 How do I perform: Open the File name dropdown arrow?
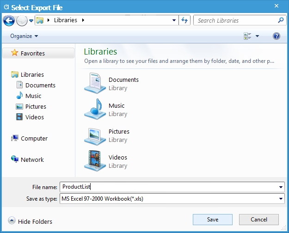(281, 187)
